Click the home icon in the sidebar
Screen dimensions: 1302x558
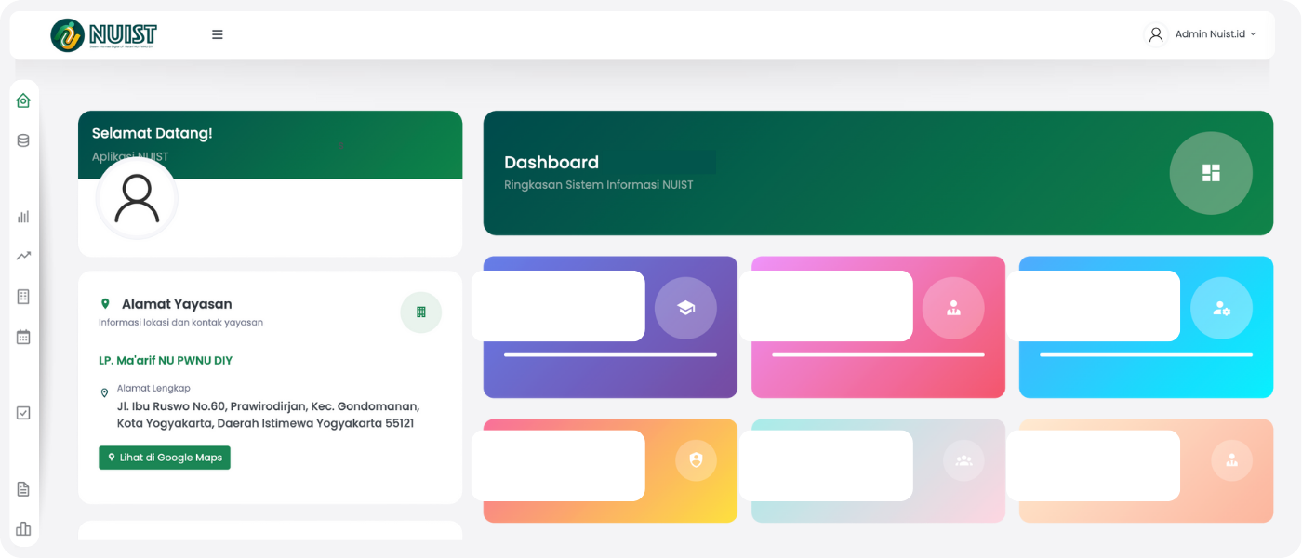(23, 100)
